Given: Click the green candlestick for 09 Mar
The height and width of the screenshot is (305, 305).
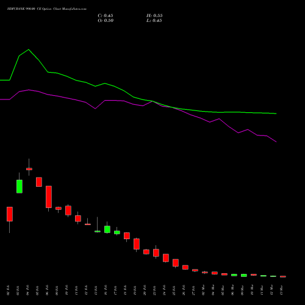Looking at the screenshot, I should (244, 275).
